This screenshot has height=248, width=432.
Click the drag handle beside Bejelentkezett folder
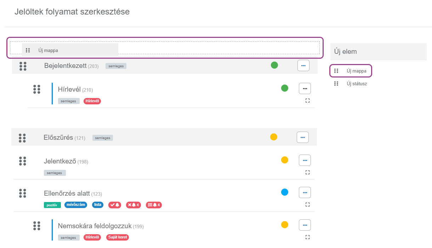pyautogui.click(x=23, y=66)
